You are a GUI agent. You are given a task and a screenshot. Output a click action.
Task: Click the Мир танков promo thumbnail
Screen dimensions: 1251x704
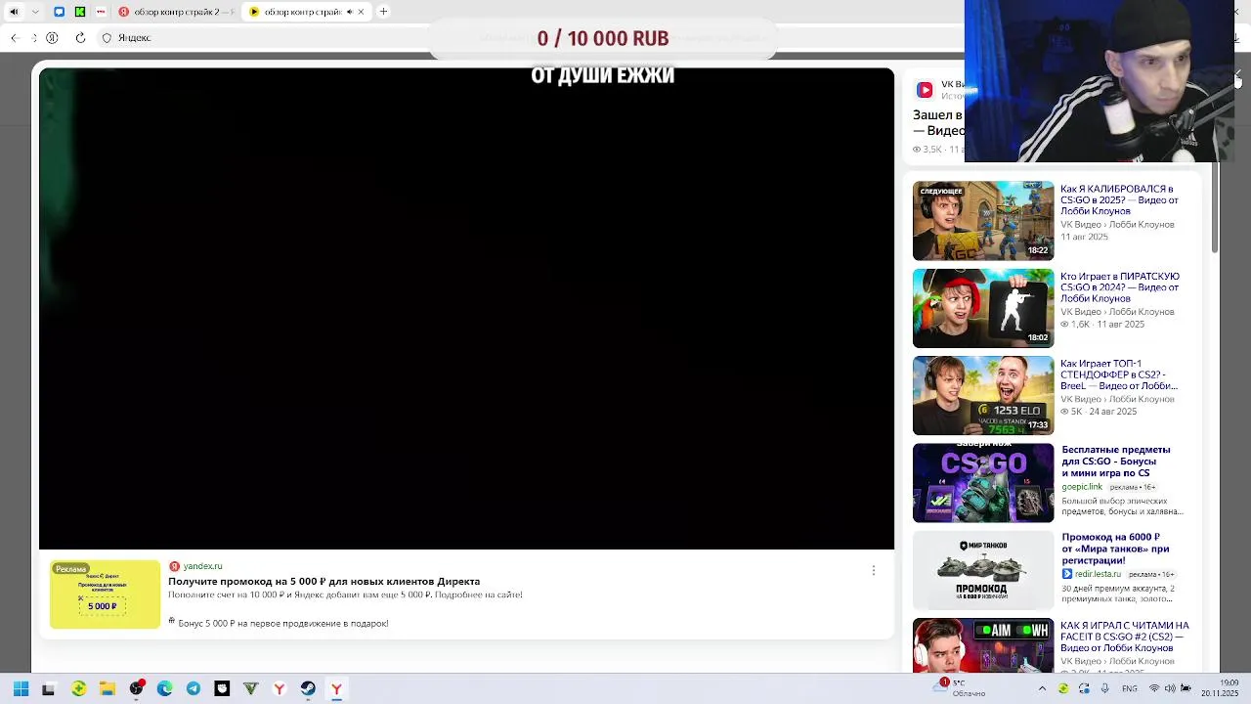pos(983,570)
